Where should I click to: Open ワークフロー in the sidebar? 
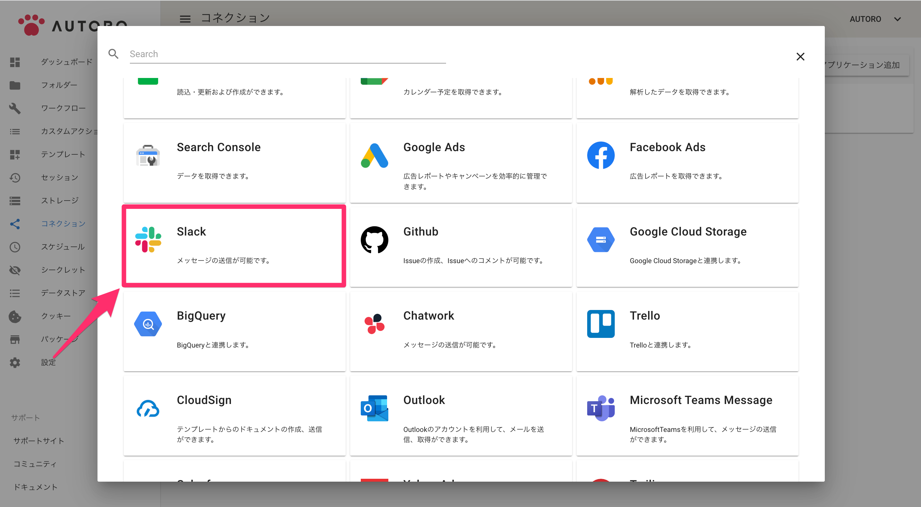[x=63, y=108]
